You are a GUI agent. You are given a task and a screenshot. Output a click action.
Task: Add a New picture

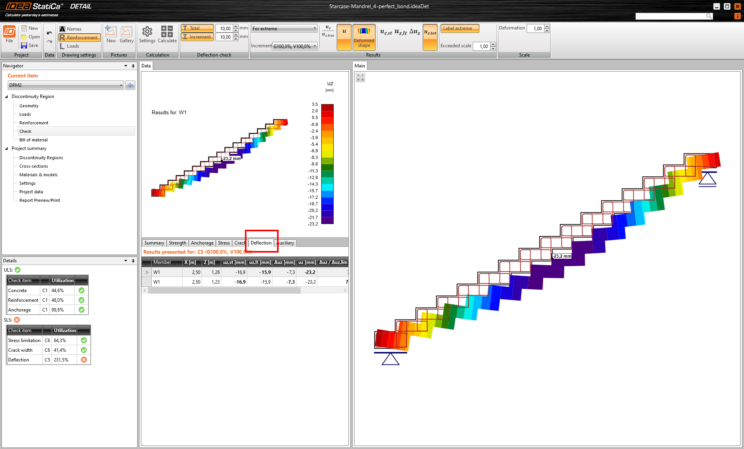point(111,34)
